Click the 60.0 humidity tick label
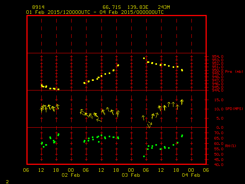Image resolution: width=245 pixels, height=184 pixels. pos(219,143)
